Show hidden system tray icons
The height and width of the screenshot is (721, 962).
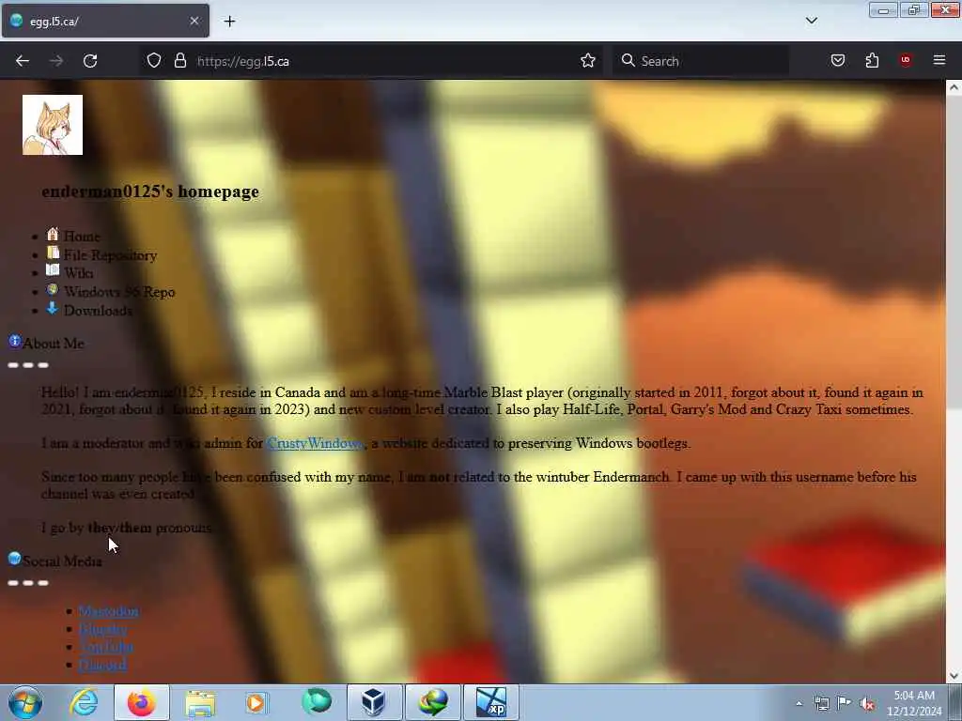click(x=799, y=703)
